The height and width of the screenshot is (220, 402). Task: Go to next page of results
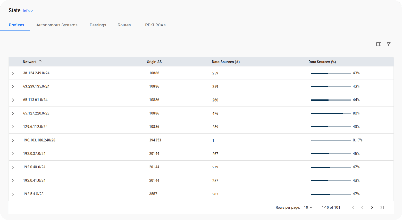pyautogui.click(x=372, y=207)
